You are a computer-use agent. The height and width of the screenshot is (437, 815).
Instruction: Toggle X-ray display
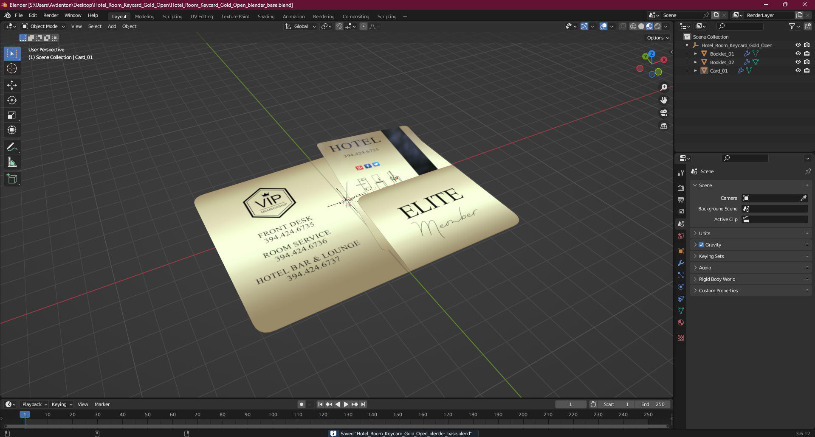tap(622, 26)
